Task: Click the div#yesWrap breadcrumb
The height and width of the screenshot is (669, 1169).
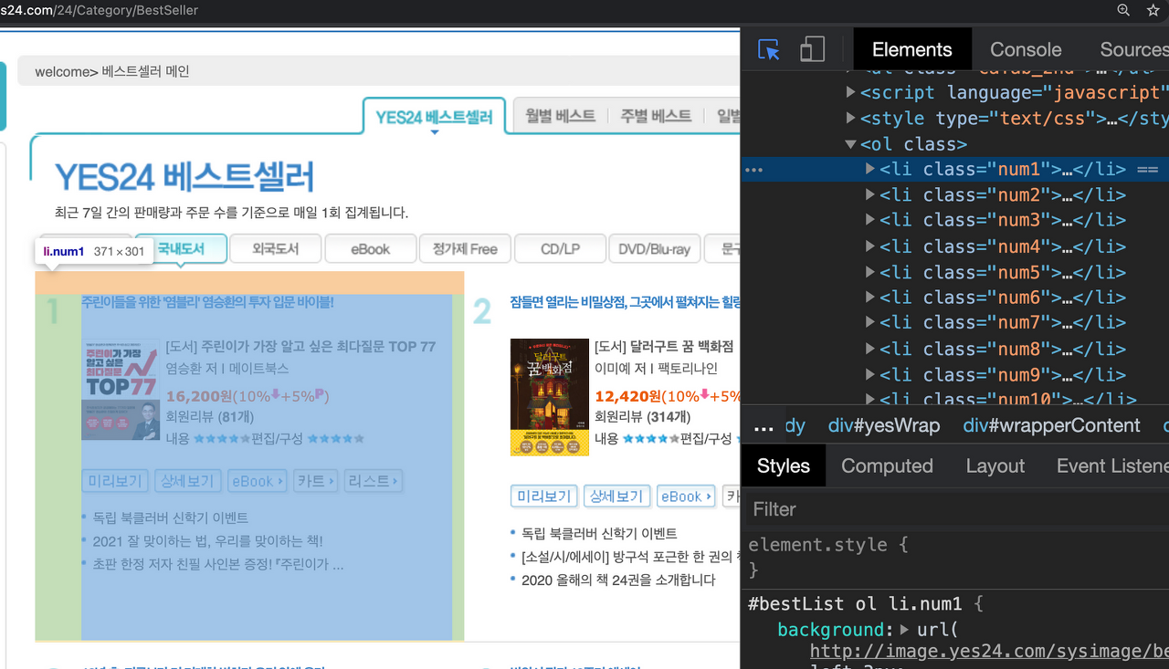Action: [883, 425]
